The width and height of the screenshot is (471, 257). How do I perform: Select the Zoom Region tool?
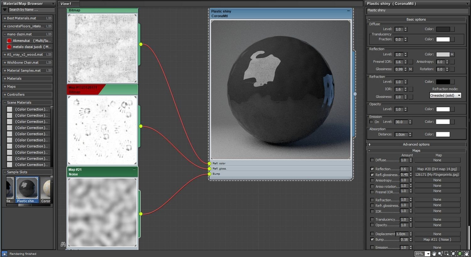tap(447, 254)
